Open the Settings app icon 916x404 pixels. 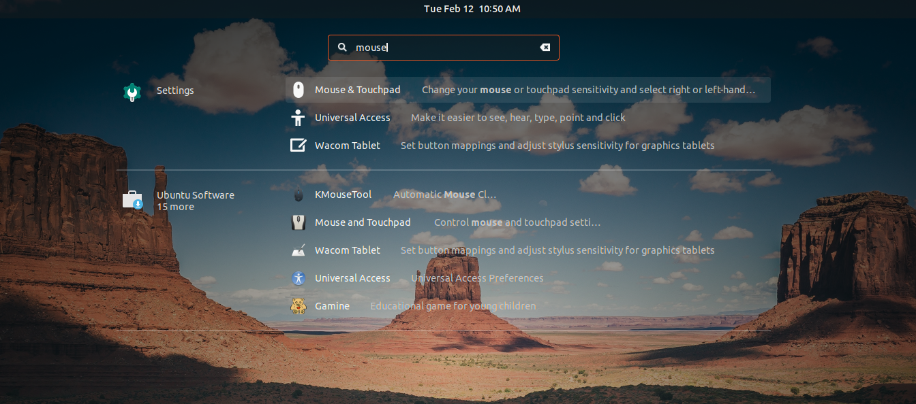point(132,92)
